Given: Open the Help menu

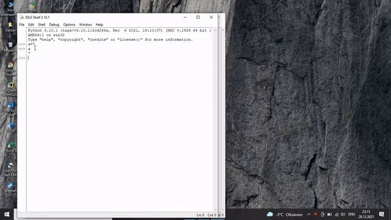Looking at the screenshot, I should 99,24.
